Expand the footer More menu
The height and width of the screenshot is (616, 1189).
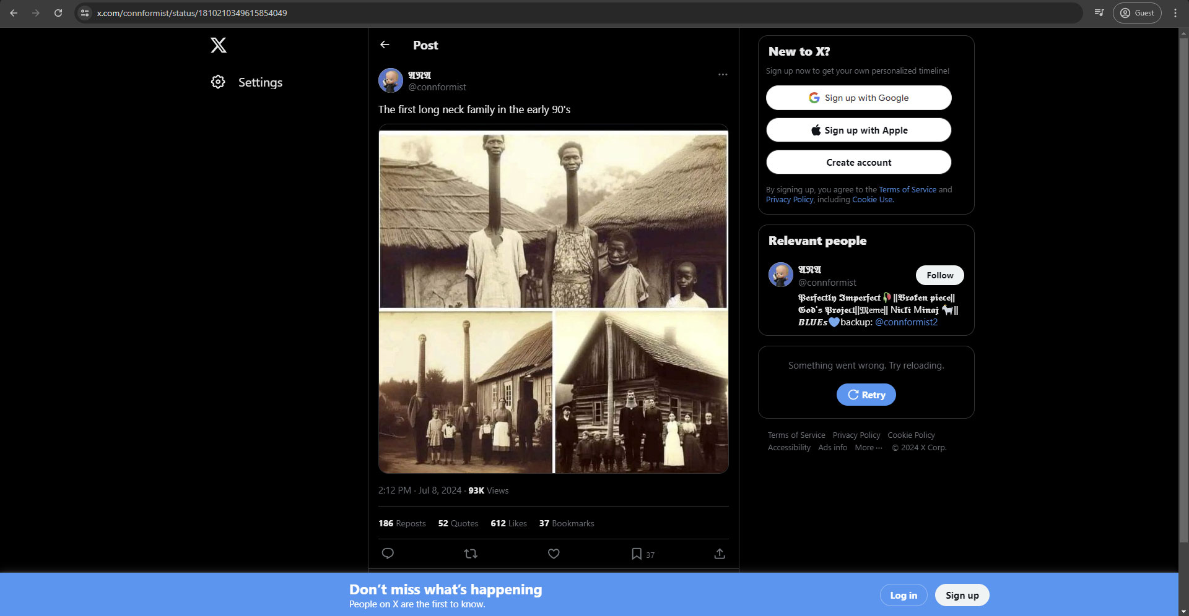coord(868,448)
